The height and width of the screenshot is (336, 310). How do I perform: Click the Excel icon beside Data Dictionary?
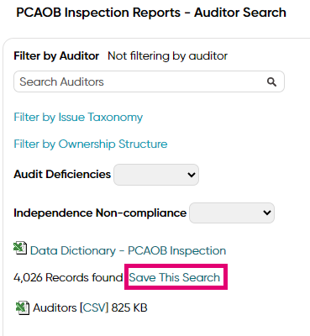click(20, 248)
